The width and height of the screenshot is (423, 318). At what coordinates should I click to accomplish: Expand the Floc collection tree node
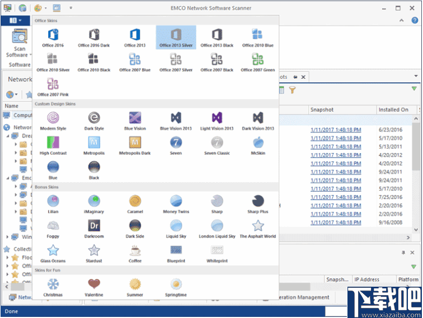[x=7, y=258]
